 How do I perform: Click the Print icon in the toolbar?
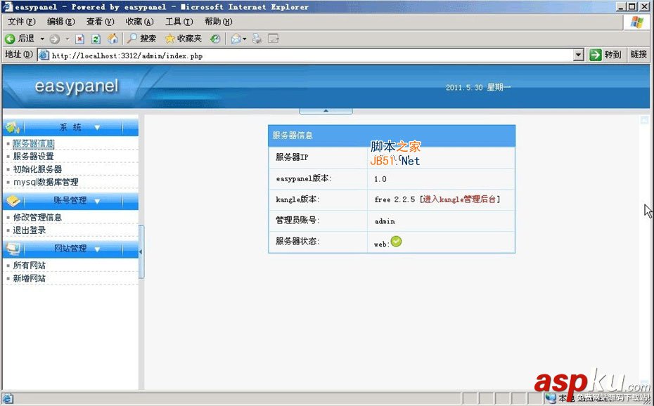click(x=255, y=39)
